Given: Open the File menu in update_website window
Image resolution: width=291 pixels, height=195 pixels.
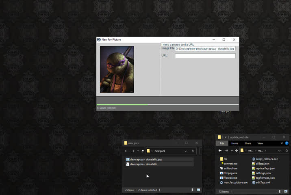Looking at the screenshot, I should [222, 143].
